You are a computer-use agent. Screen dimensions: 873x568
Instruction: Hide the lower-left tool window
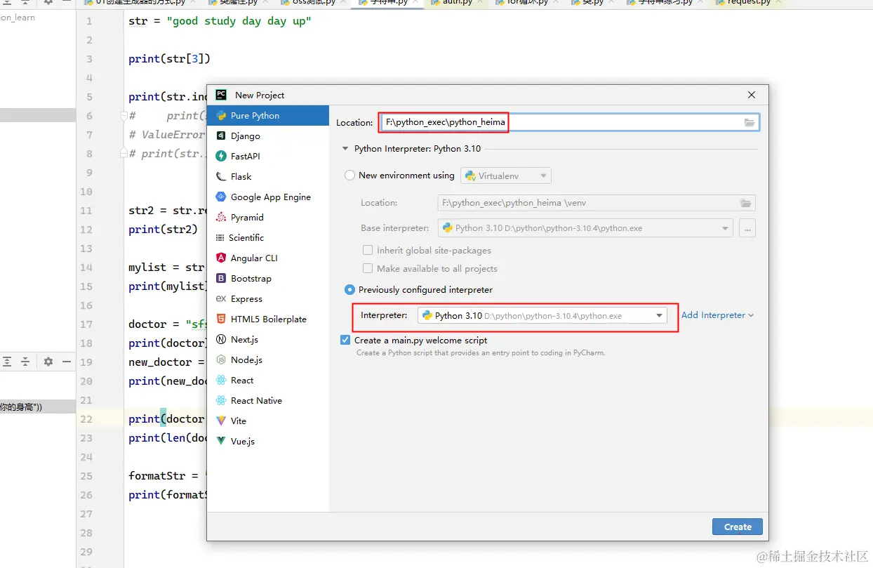[x=67, y=362]
